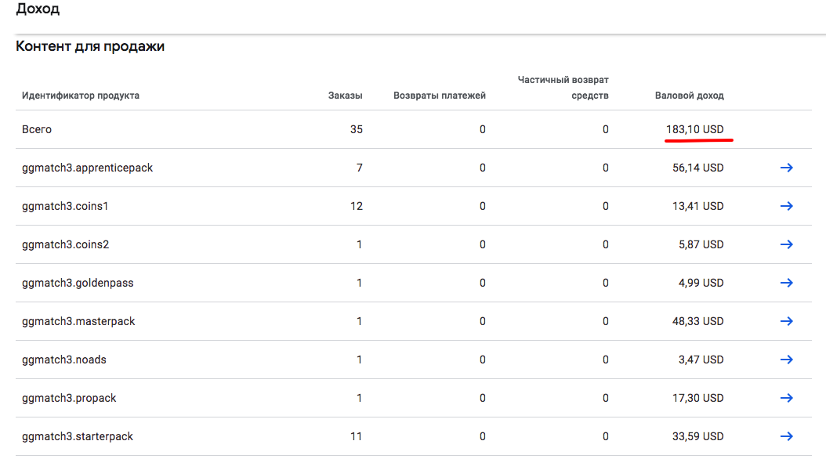
Task: Click the Заказы column header
Action: (345, 96)
